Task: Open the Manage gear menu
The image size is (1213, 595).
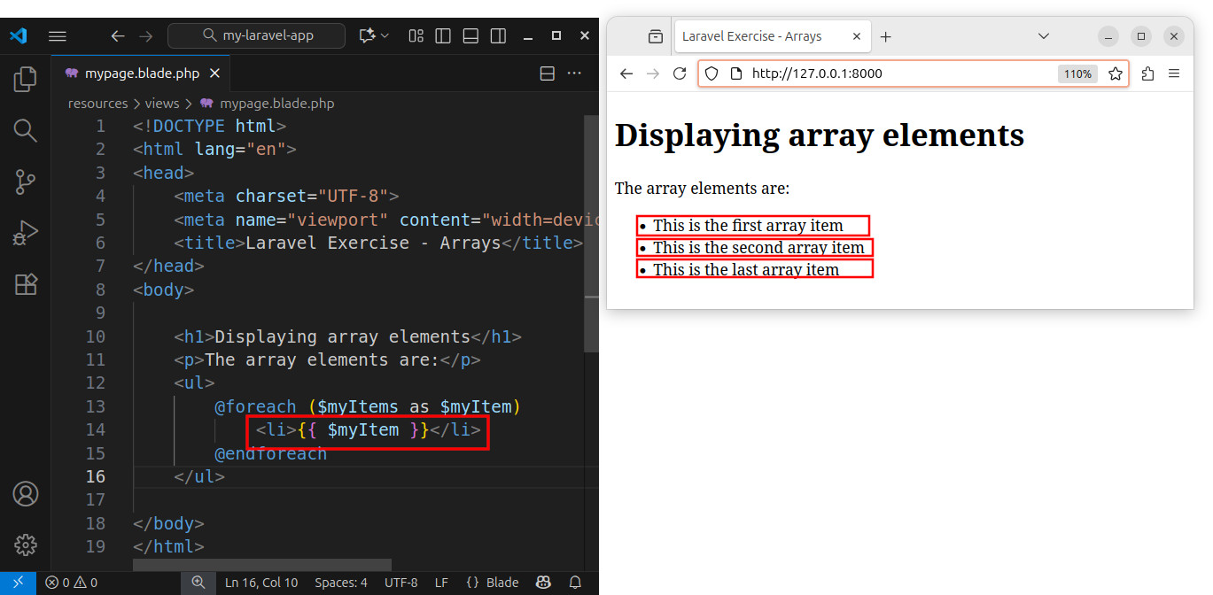Action: point(25,545)
